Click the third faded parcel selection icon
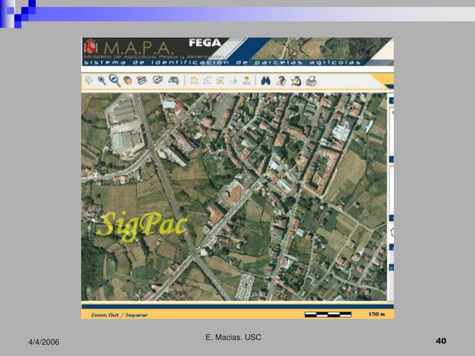Viewport: 475px width, 356px height. 220,81
